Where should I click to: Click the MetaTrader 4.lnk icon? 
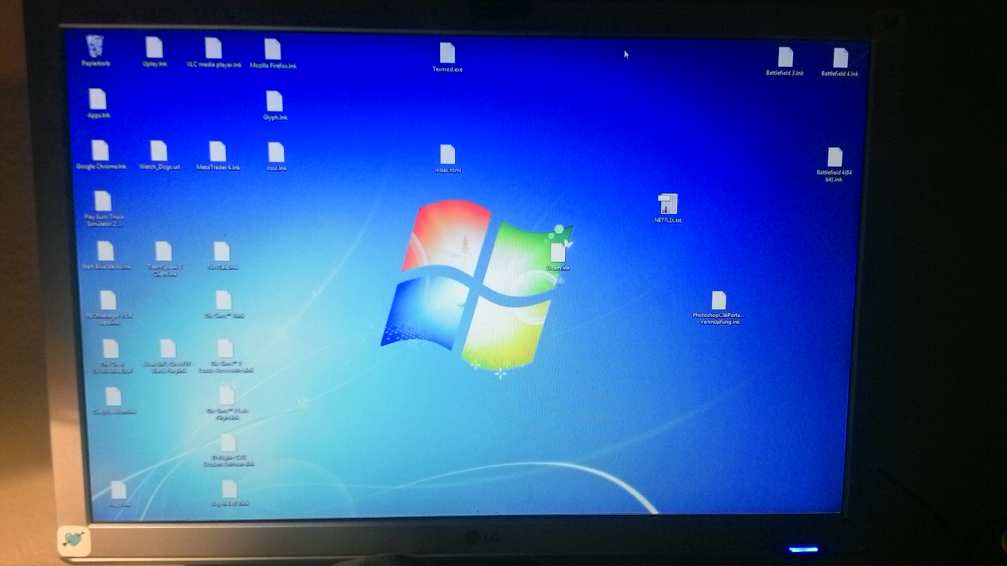pyautogui.click(x=218, y=153)
